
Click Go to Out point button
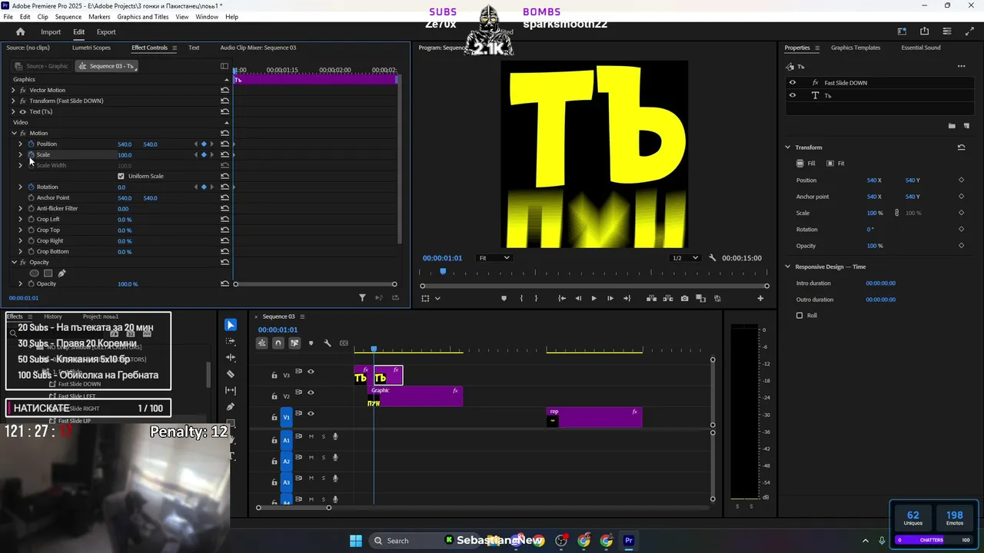coord(627,298)
